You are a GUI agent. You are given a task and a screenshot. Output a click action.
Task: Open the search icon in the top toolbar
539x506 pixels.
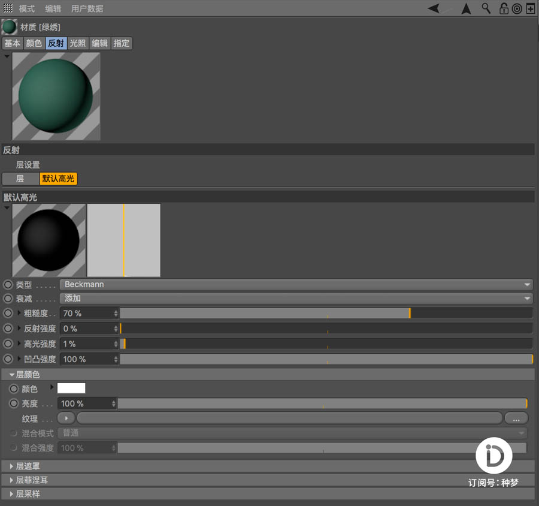(485, 8)
